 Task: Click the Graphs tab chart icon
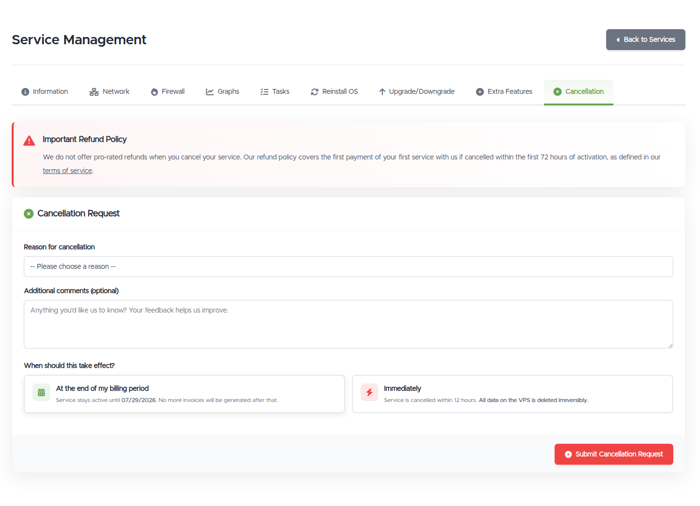point(210,92)
